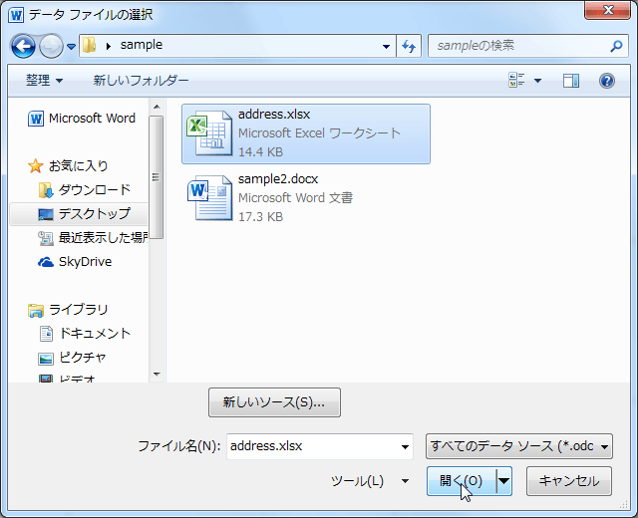Click the refresh button beside address bar
This screenshot has width=638, height=518.
409,46
